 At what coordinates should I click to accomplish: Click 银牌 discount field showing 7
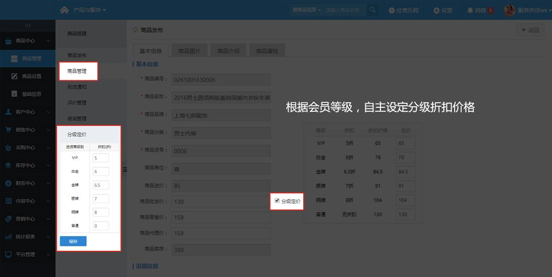pos(101,198)
